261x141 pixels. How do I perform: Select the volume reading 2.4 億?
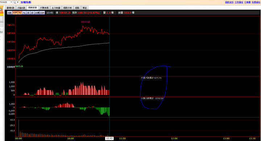tap(110, 13)
